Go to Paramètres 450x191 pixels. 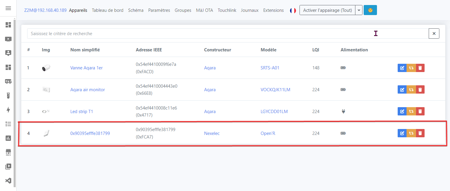coord(159,10)
